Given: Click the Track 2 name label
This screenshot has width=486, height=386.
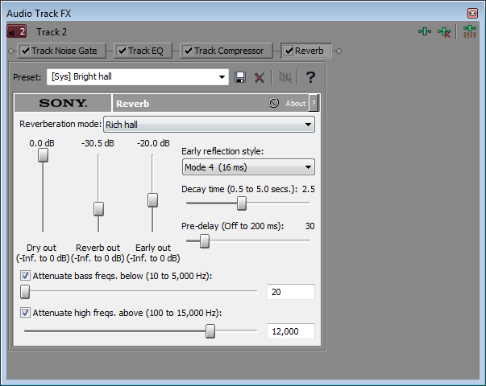Looking at the screenshot, I should tap(52, 32).
